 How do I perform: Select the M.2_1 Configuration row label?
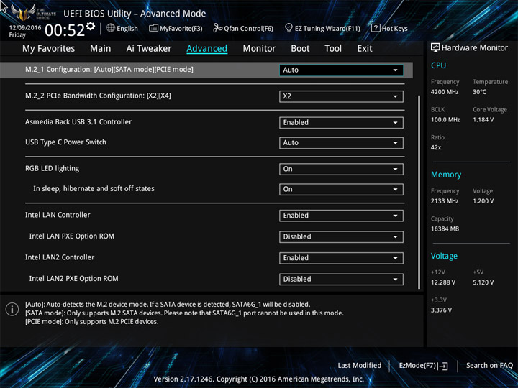[x=109, y=70]
